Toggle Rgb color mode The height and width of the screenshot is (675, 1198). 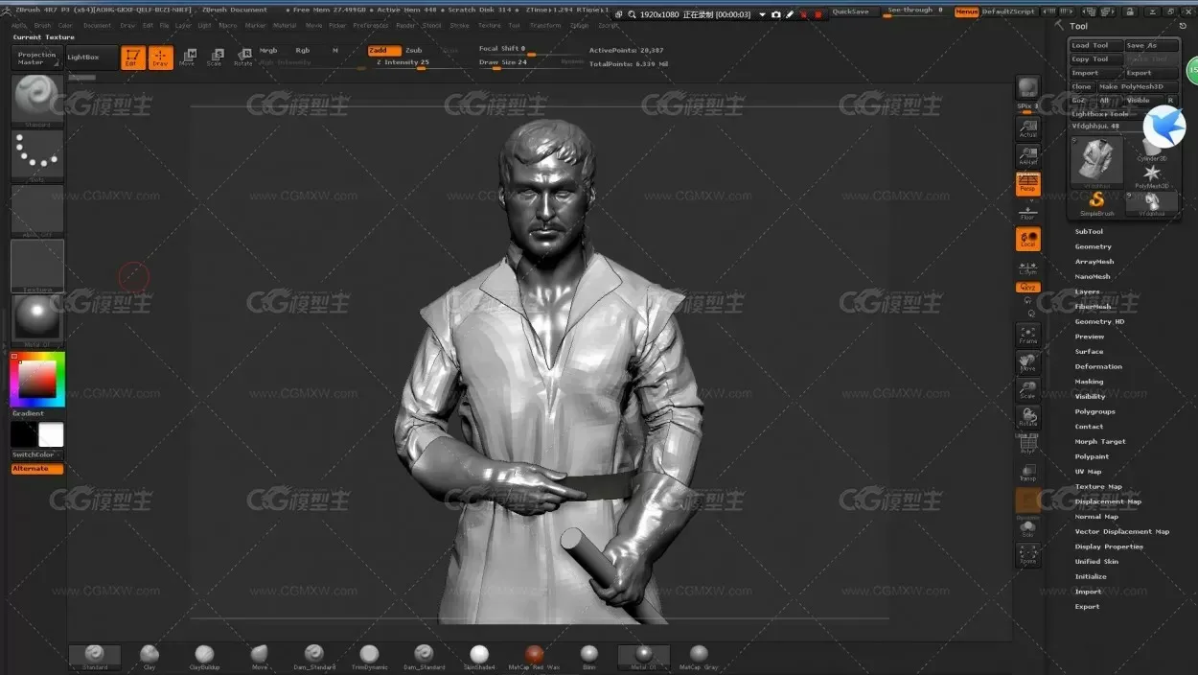pyautogui.click(x=303, y=50)
